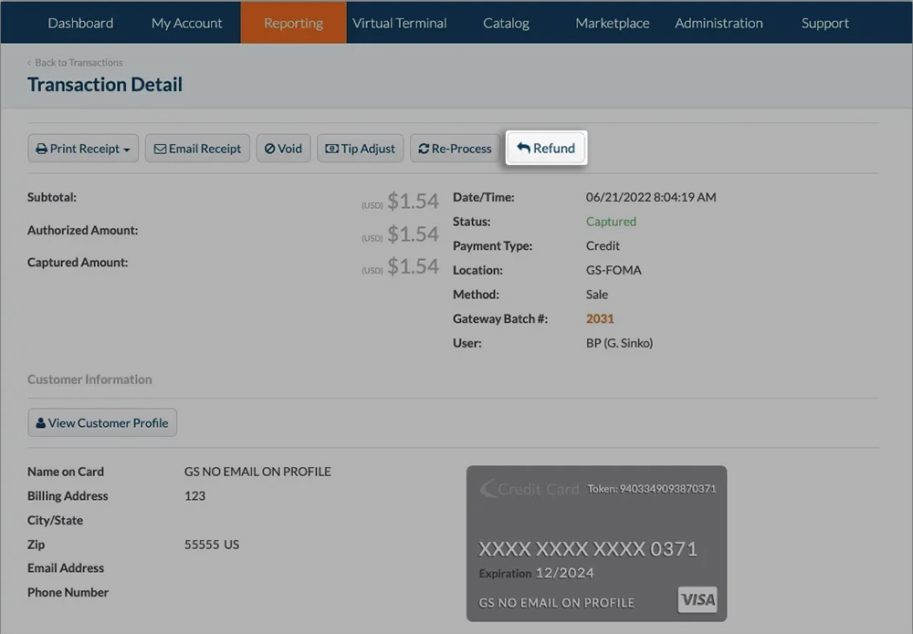Open Gateway Batch number 2031
This screenshot has width=913, height=634.
tap(600, 318)
